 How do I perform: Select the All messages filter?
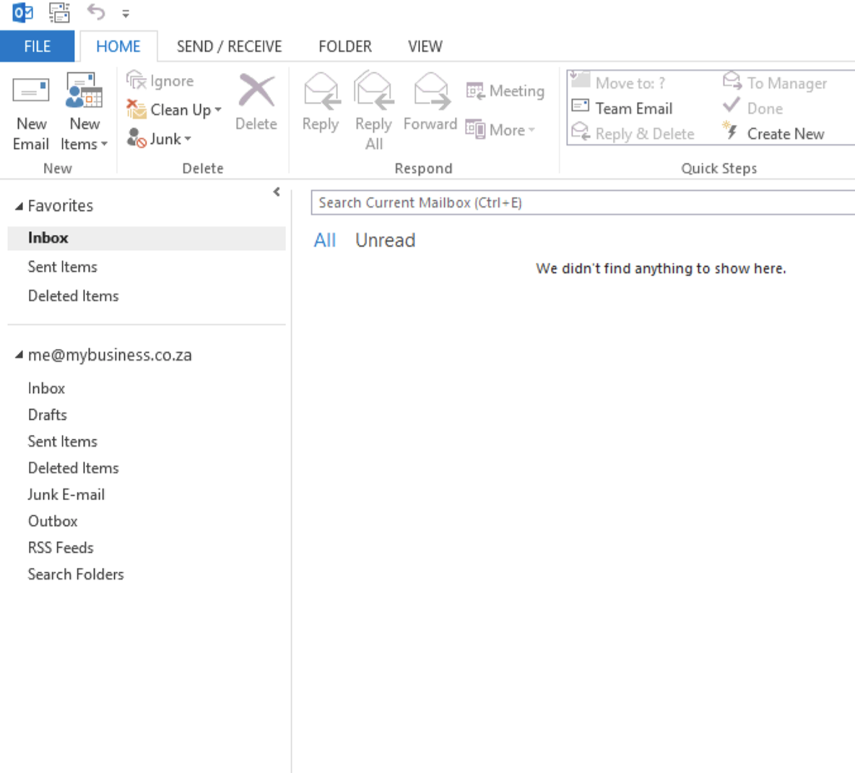[325, 240]
